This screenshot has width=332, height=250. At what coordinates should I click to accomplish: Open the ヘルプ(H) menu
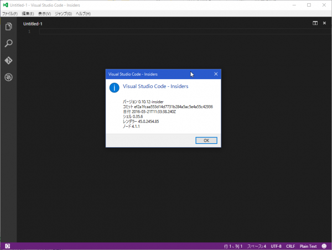click(x=83, y=14)
